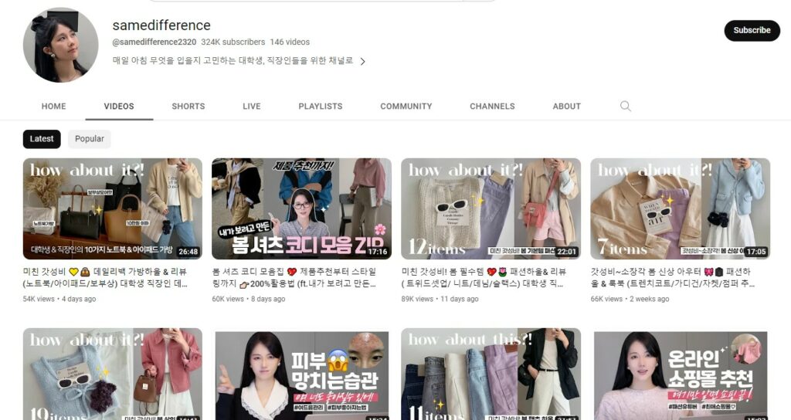The image size is (791, 420).
Task: Click '54K views • 4 days ago' text
Action: click(59, 299)
